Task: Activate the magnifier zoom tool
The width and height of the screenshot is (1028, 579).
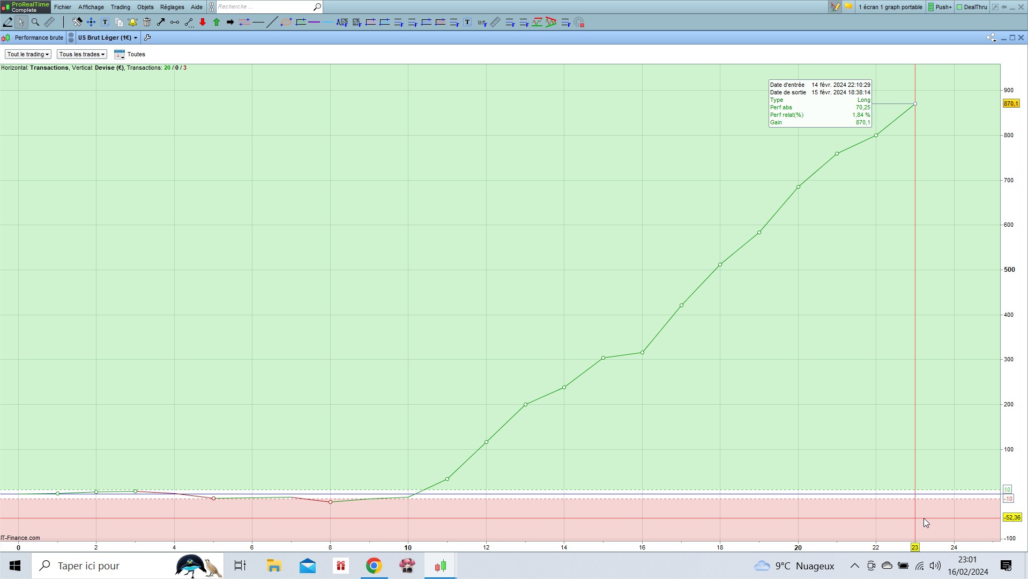Action: click(35, 22)
